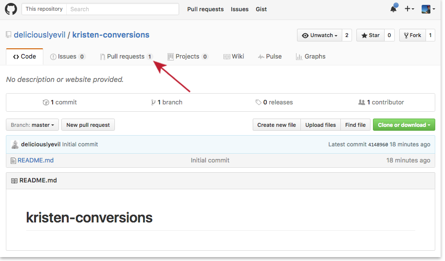Click the history icon beside 1 commit
445x261 pixels.
point(46,102)
